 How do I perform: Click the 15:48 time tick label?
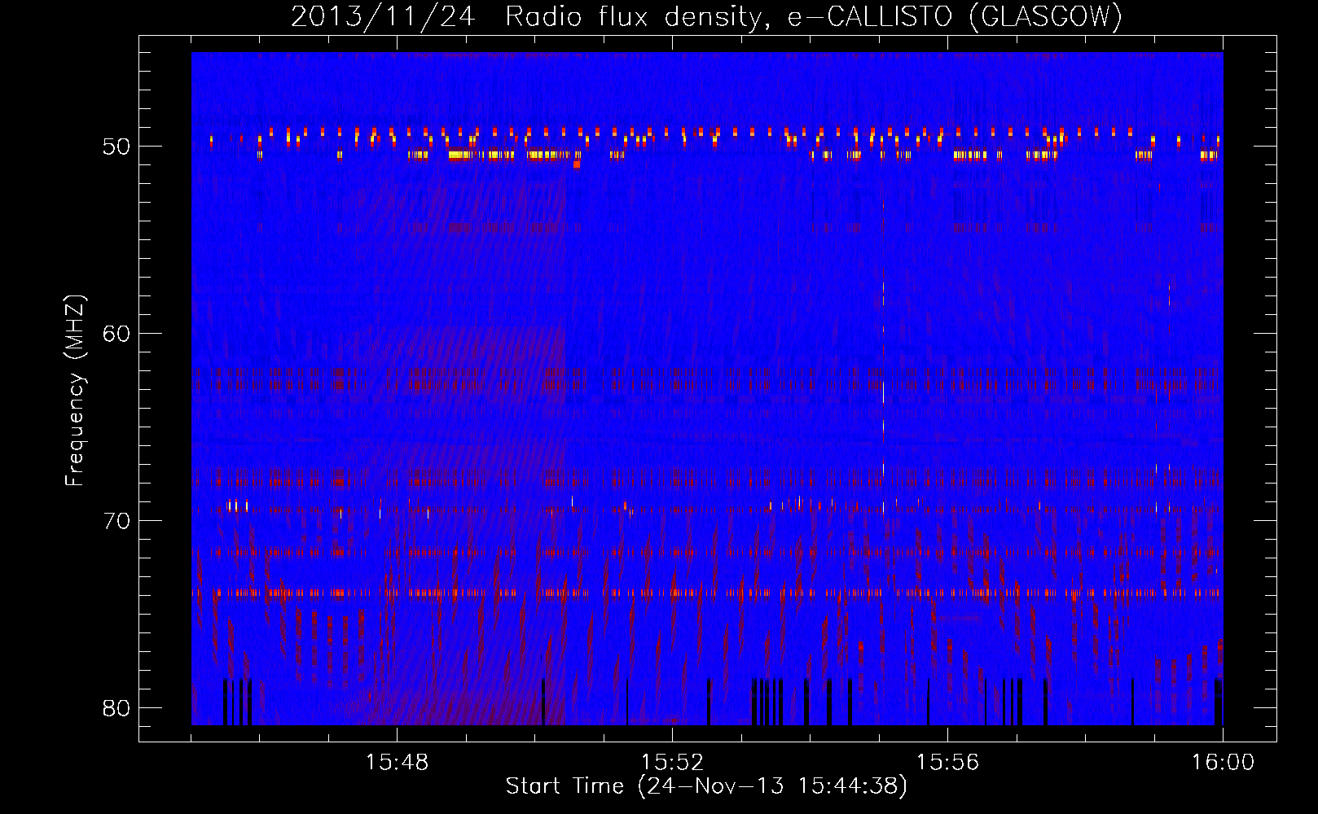(397, 763)
